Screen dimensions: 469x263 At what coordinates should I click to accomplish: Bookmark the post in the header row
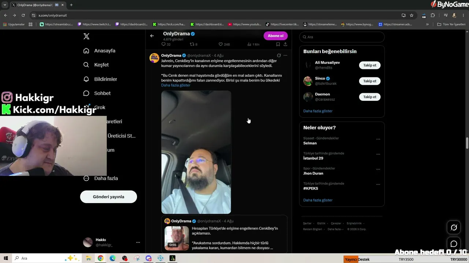(278, 44)
